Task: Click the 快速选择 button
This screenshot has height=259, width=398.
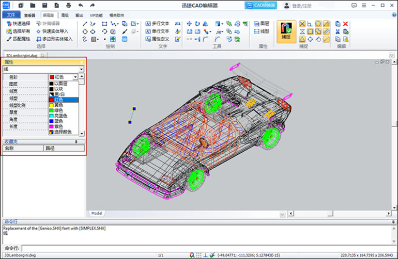Action: (18, 24)
